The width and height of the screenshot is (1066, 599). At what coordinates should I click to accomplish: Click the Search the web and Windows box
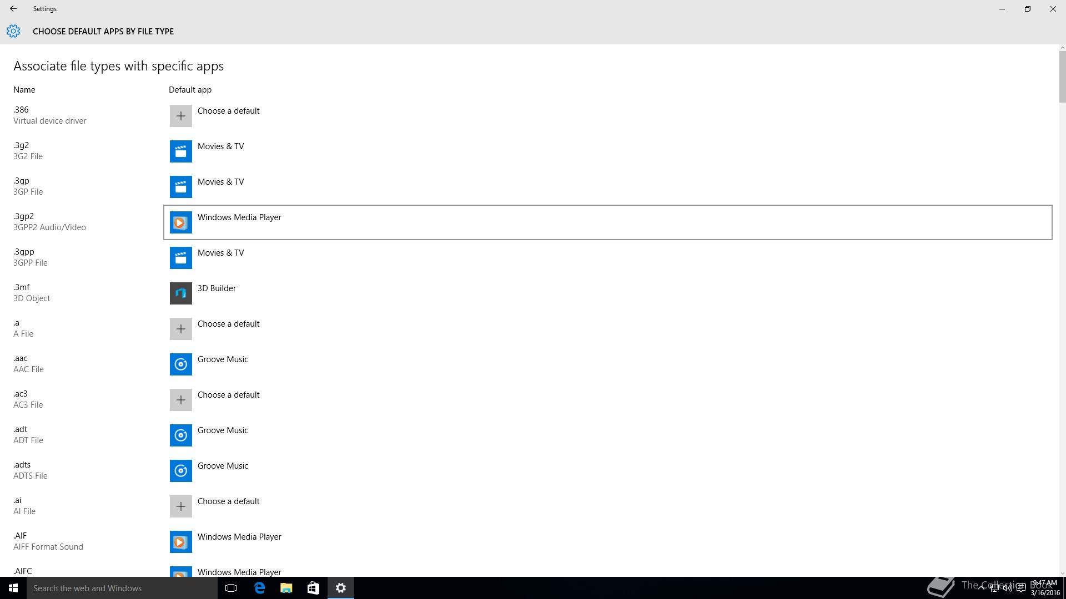(122, 588)
